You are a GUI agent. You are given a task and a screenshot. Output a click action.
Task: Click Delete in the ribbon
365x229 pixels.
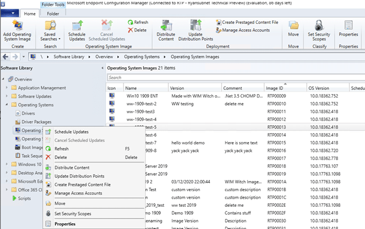[x=137, y=30]
